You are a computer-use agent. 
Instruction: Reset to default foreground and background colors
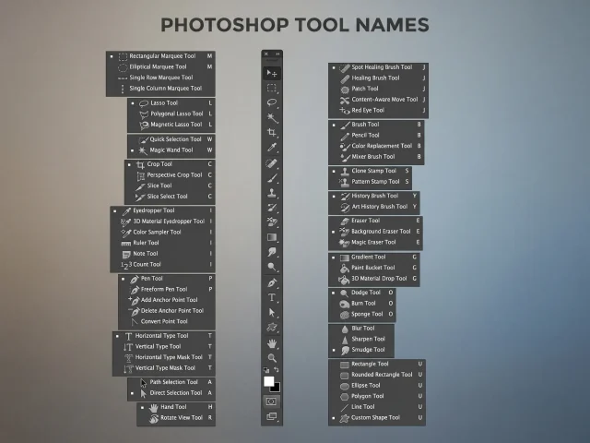point(266,370)
